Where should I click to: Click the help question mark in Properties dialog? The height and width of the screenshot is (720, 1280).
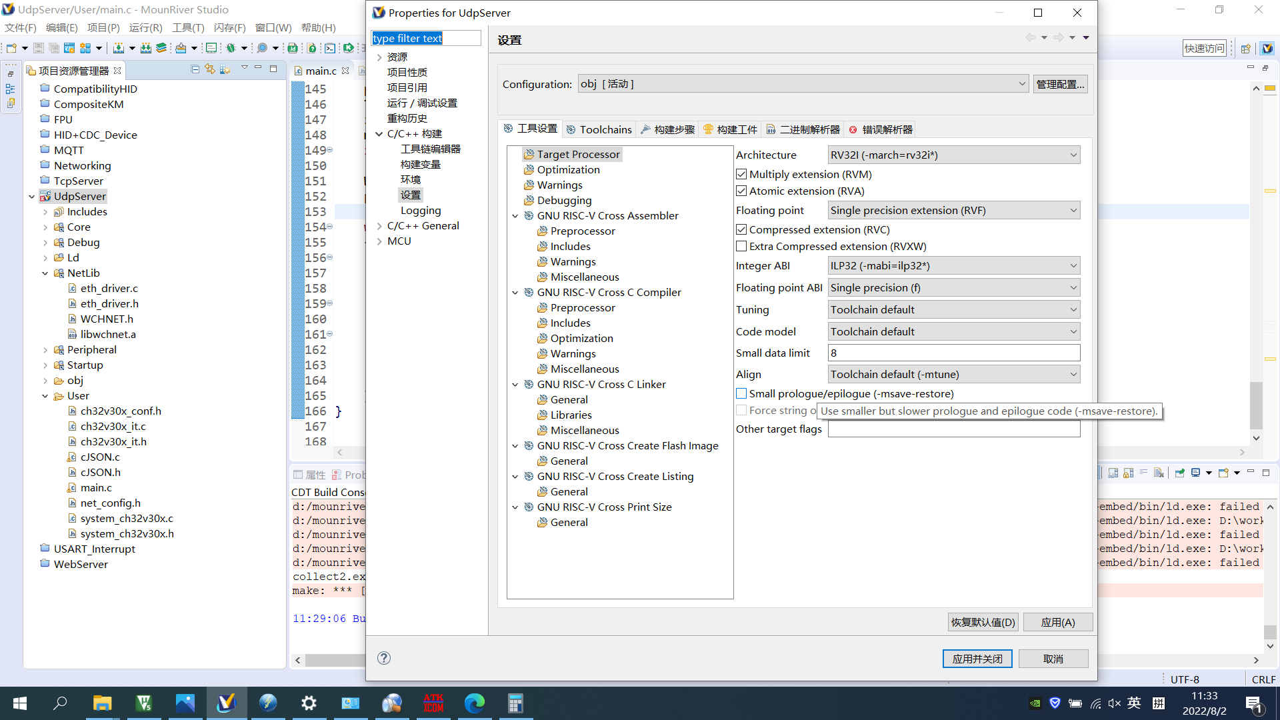(x=384, y=658)
